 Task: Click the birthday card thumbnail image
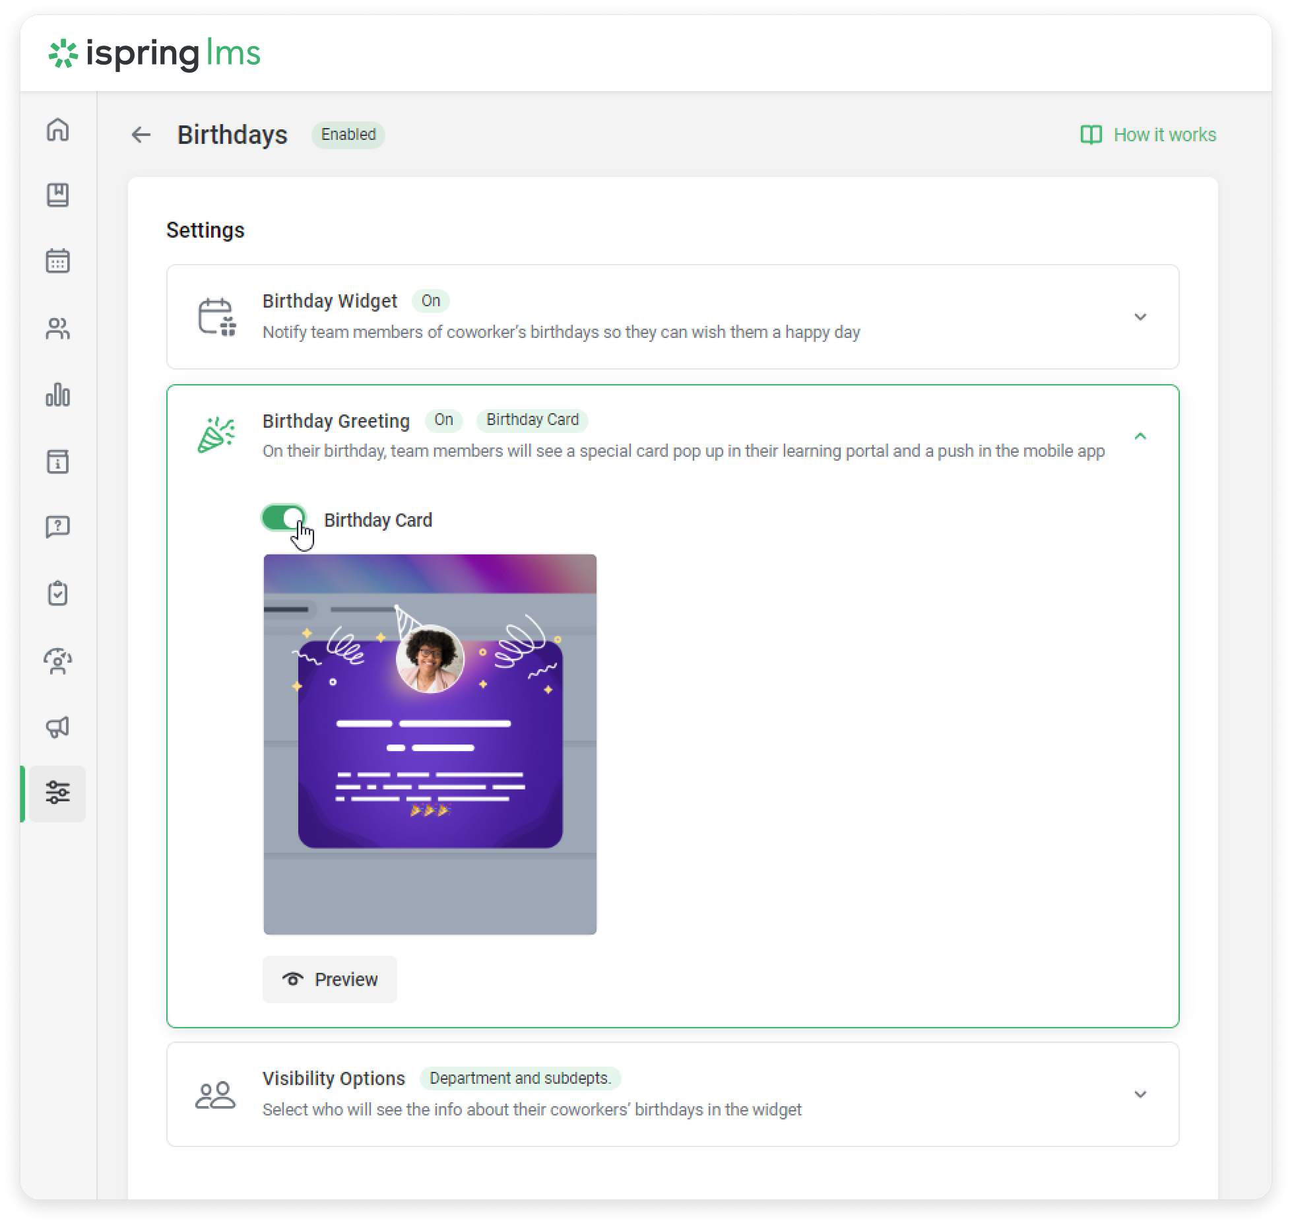point(430,744)
